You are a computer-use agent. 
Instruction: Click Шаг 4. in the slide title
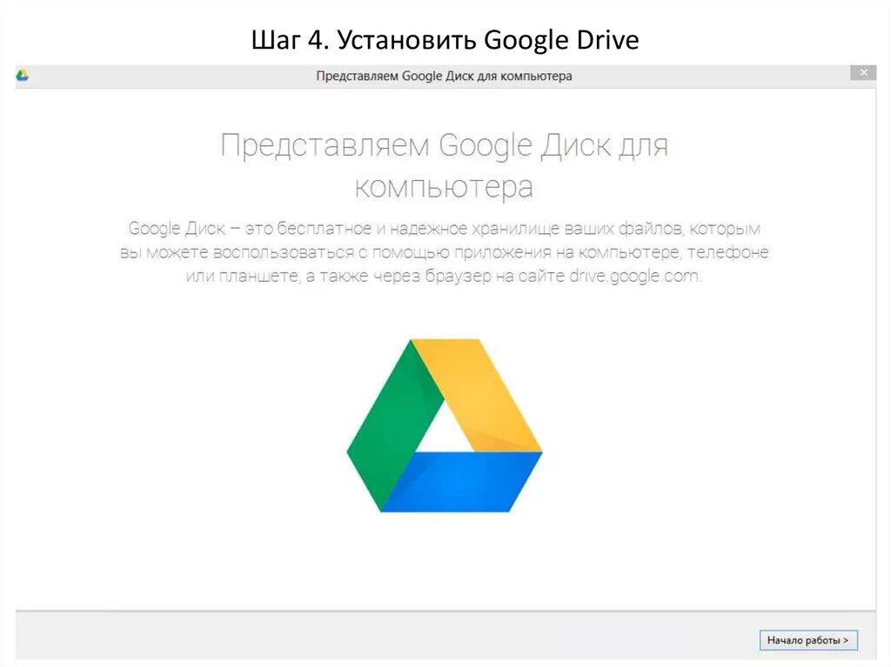coord(291,40)
